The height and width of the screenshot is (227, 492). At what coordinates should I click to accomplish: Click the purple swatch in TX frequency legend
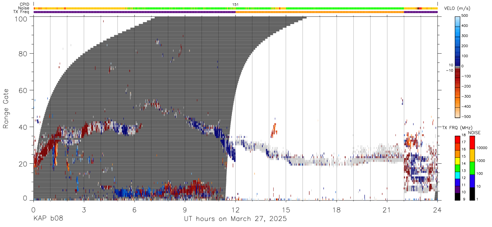coord(458,190)
